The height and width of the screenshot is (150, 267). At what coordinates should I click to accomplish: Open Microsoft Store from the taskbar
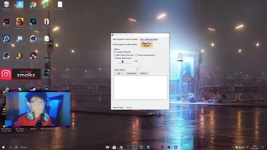pos(114,147)
